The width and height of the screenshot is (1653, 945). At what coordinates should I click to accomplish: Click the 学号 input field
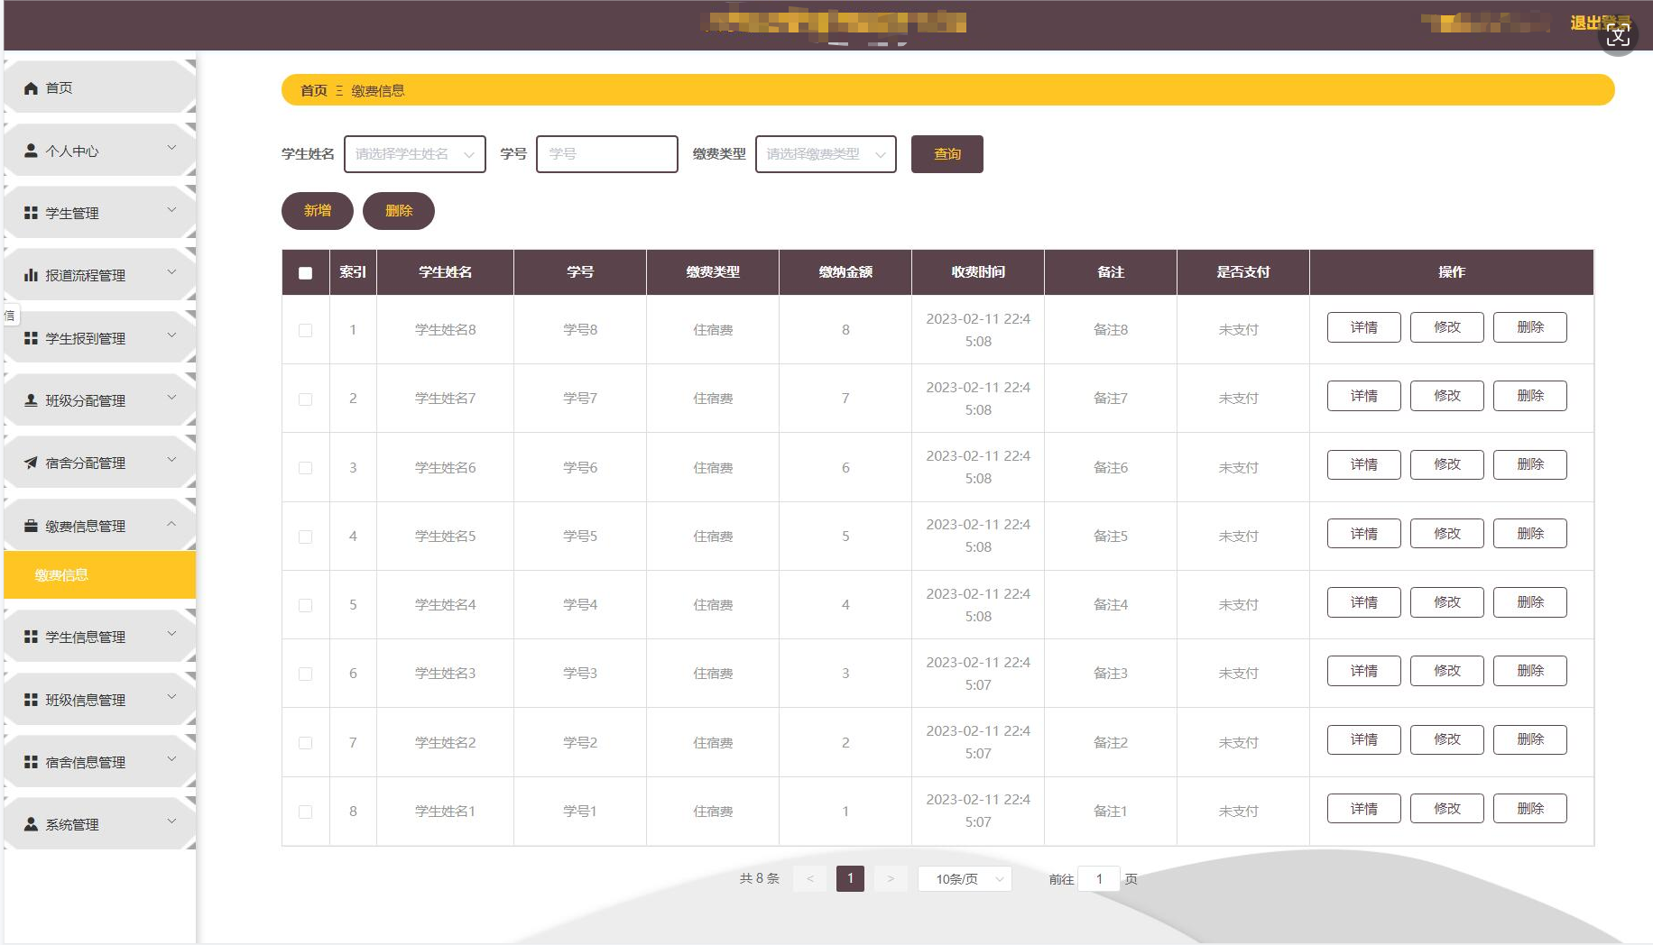pos(607,154)
